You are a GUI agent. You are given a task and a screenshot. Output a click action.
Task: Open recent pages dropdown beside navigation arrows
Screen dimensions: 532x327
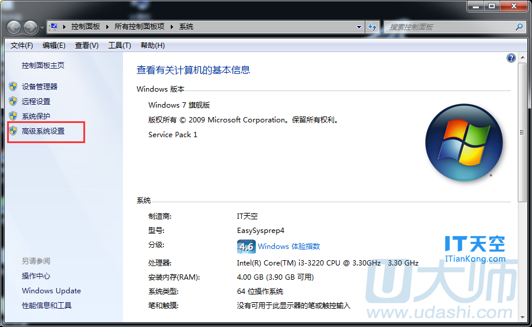coord(42,28)
